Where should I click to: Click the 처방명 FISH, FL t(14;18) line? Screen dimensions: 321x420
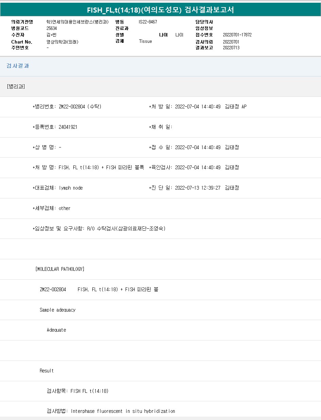click(x=88, y=168)
